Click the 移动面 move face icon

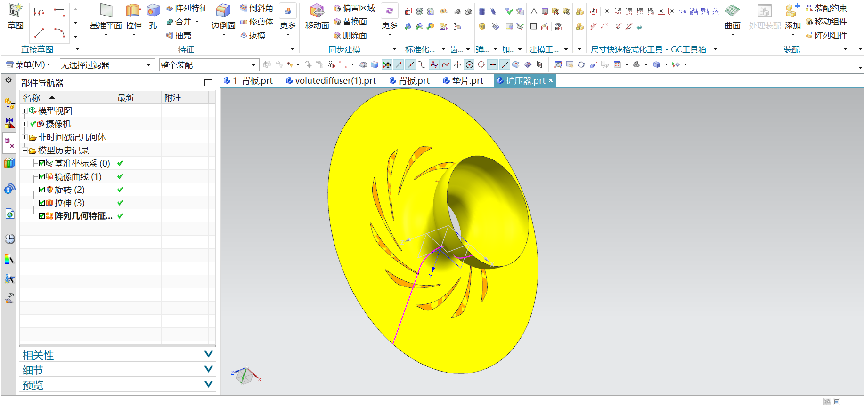317,11
